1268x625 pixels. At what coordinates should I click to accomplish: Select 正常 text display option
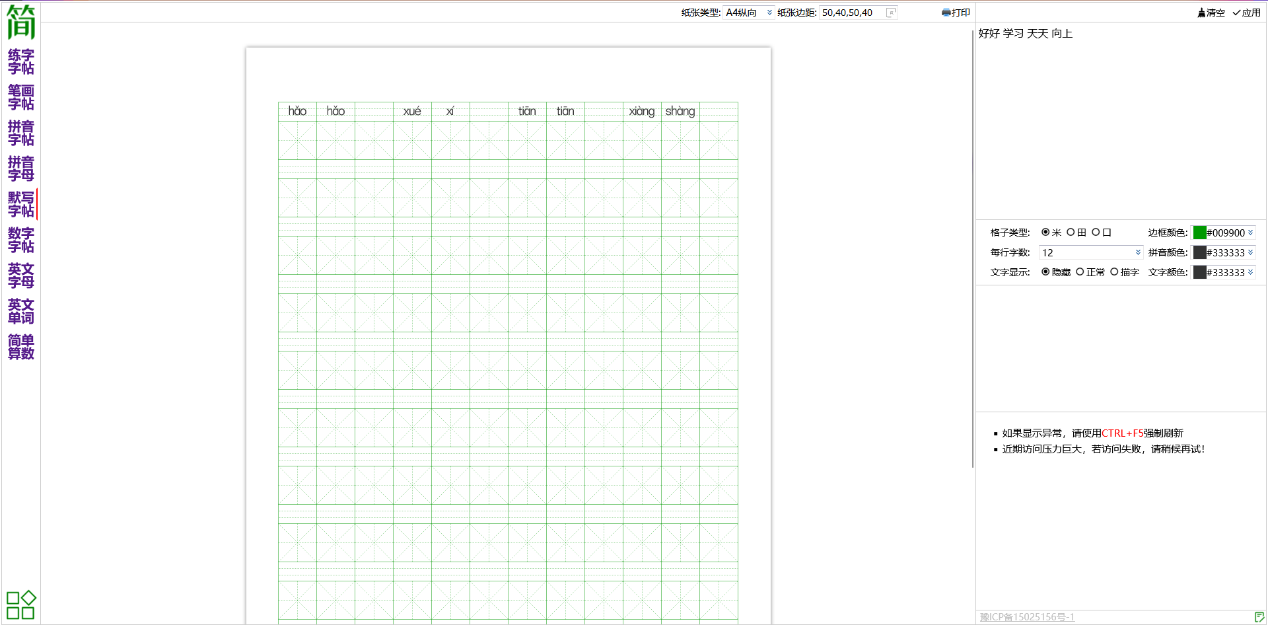coord(1080,272)
